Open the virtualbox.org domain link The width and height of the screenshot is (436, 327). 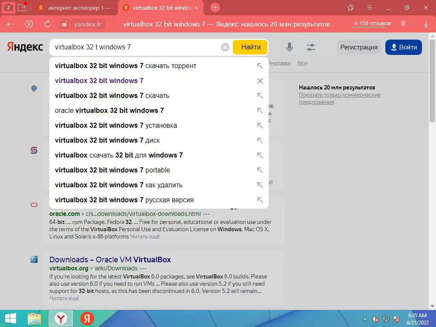69,268
